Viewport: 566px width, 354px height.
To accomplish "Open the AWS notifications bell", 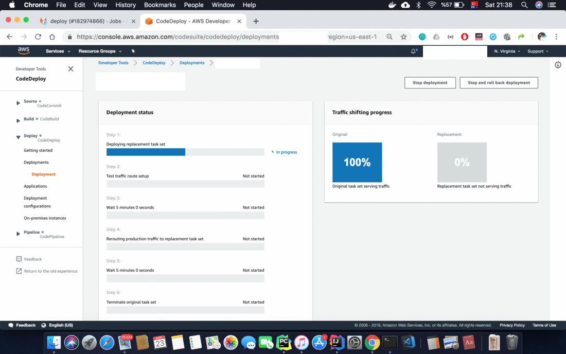I will (x=414, y=51).
